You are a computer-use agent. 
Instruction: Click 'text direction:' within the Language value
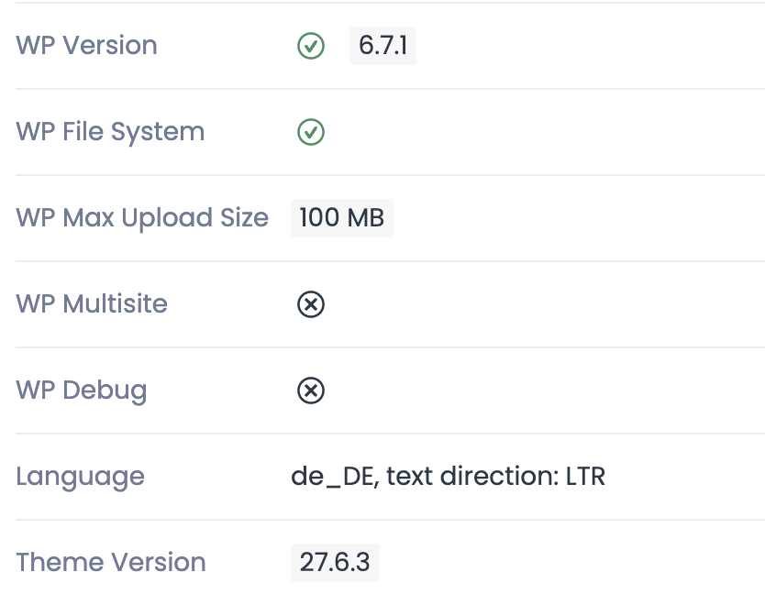coord(472,476)
